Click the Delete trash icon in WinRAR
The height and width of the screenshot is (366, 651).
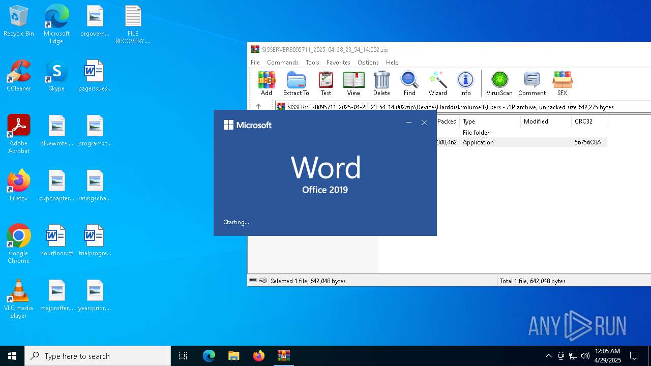click(x=381, y=83)
